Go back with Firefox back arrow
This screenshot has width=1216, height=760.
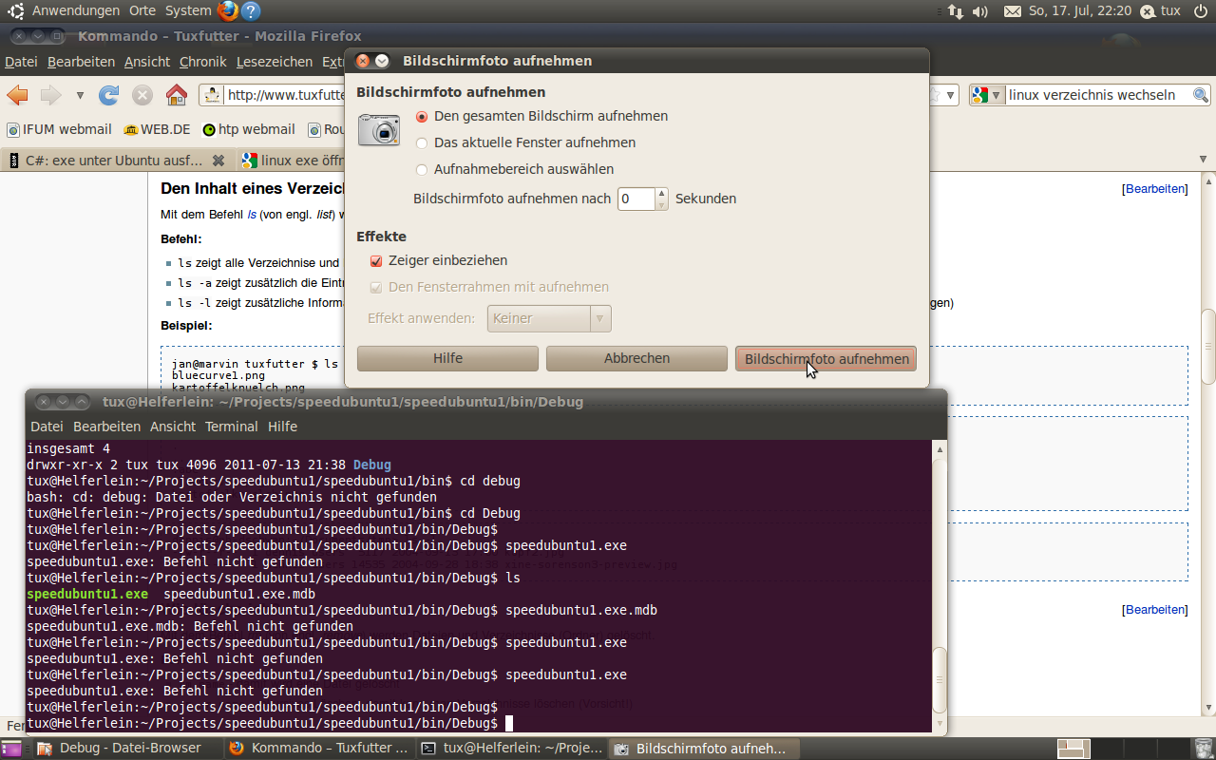point(17,95)
